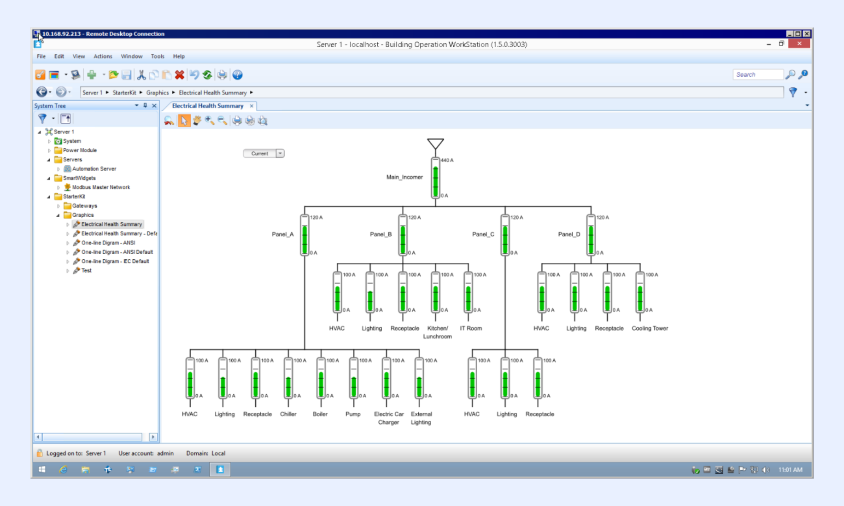
Task: Open the Edit menu
Action: (59, 56)
